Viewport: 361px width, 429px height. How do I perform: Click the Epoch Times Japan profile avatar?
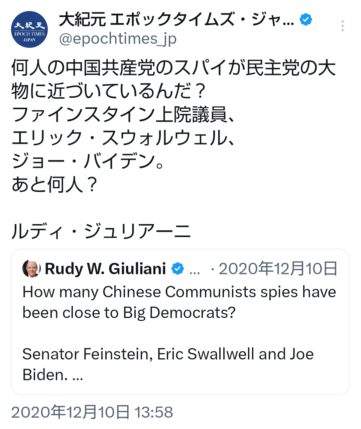29,29
